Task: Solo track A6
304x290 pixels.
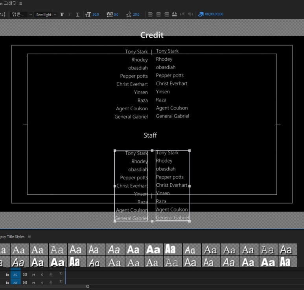Action: 42,283
